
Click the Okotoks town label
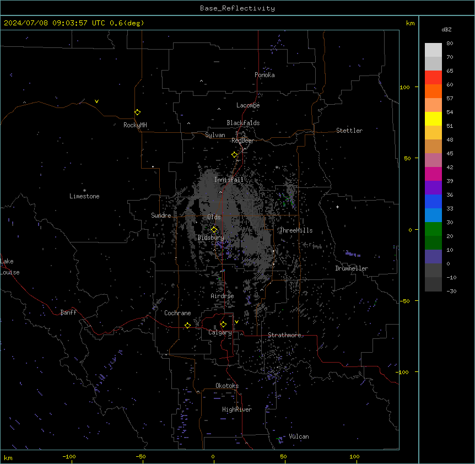(x=227, y=386)
